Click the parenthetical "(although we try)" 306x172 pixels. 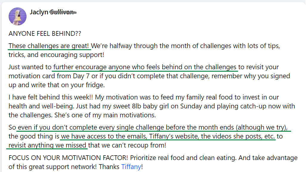tap(261, 128)
